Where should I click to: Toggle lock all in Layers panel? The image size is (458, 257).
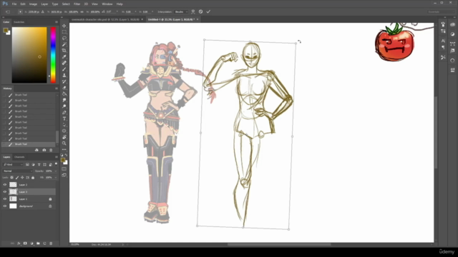point(33,178)
